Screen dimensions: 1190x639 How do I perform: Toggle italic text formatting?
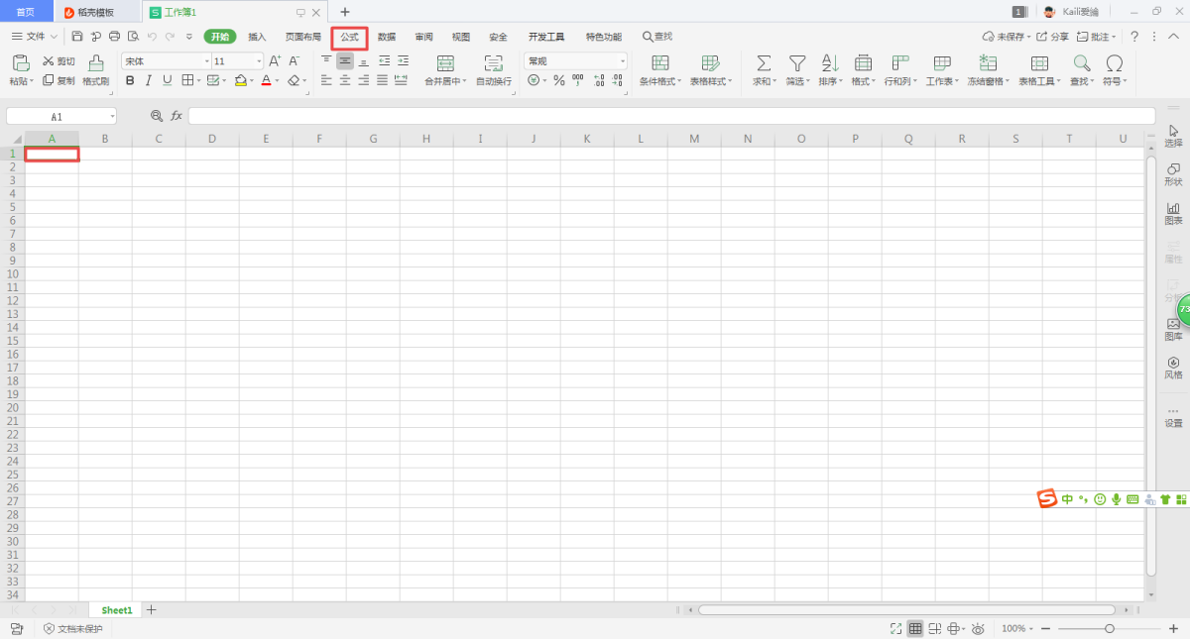[x=148, y=81]
